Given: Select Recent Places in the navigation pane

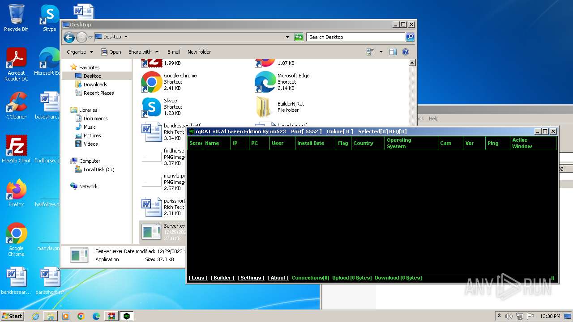Looking at the screenshot, I should point(94,93).
